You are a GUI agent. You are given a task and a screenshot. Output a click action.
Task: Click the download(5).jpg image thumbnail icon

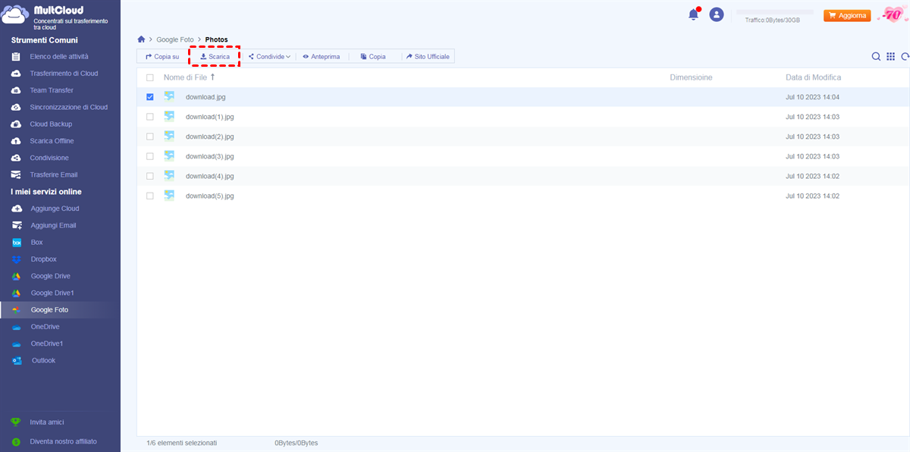pyautogui.click(x=169, y=195)
